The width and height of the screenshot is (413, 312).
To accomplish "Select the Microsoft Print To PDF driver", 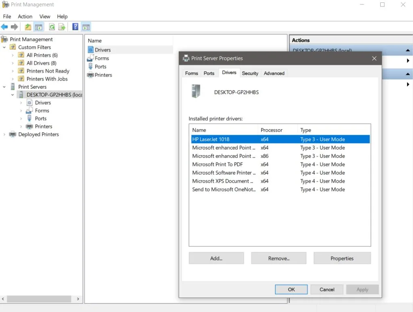I will pos(281,164).
